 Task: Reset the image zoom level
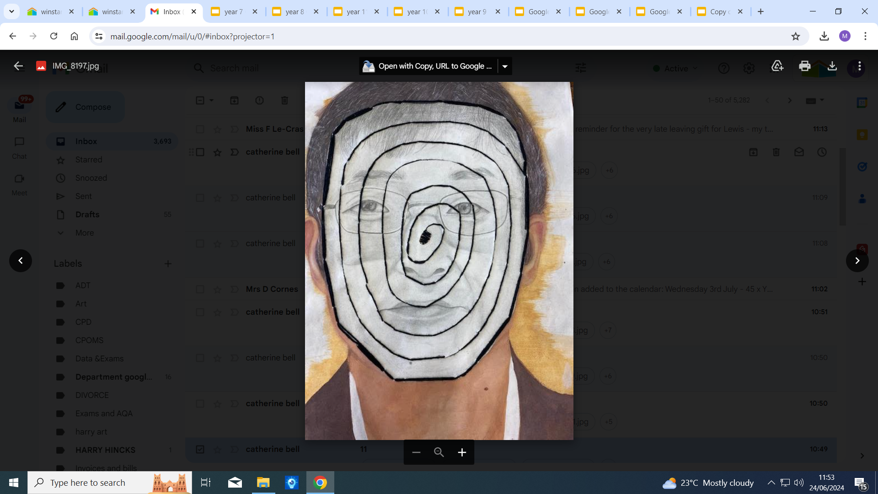(x=439, y=452)
